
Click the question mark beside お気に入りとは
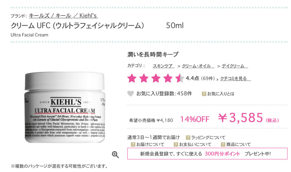click(x=204, y=94)
